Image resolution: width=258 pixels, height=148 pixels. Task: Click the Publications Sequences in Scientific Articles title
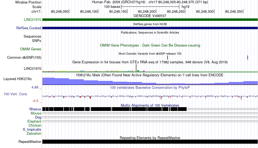(x=150, y=32)
